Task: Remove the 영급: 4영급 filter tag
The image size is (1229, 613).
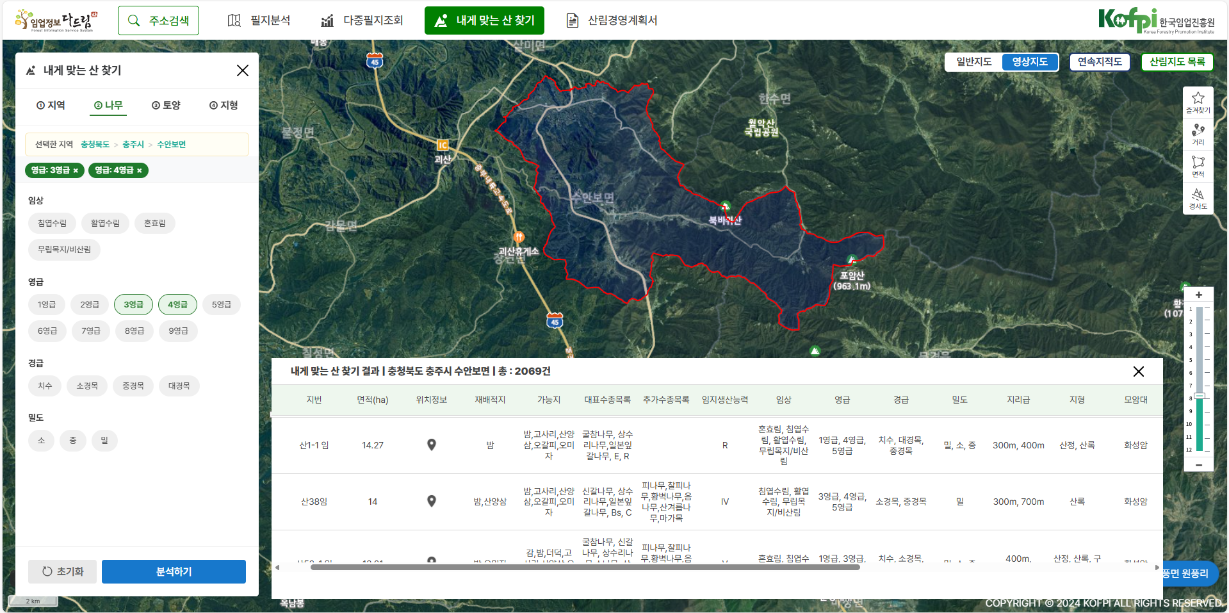Action: tap(140, 170)
